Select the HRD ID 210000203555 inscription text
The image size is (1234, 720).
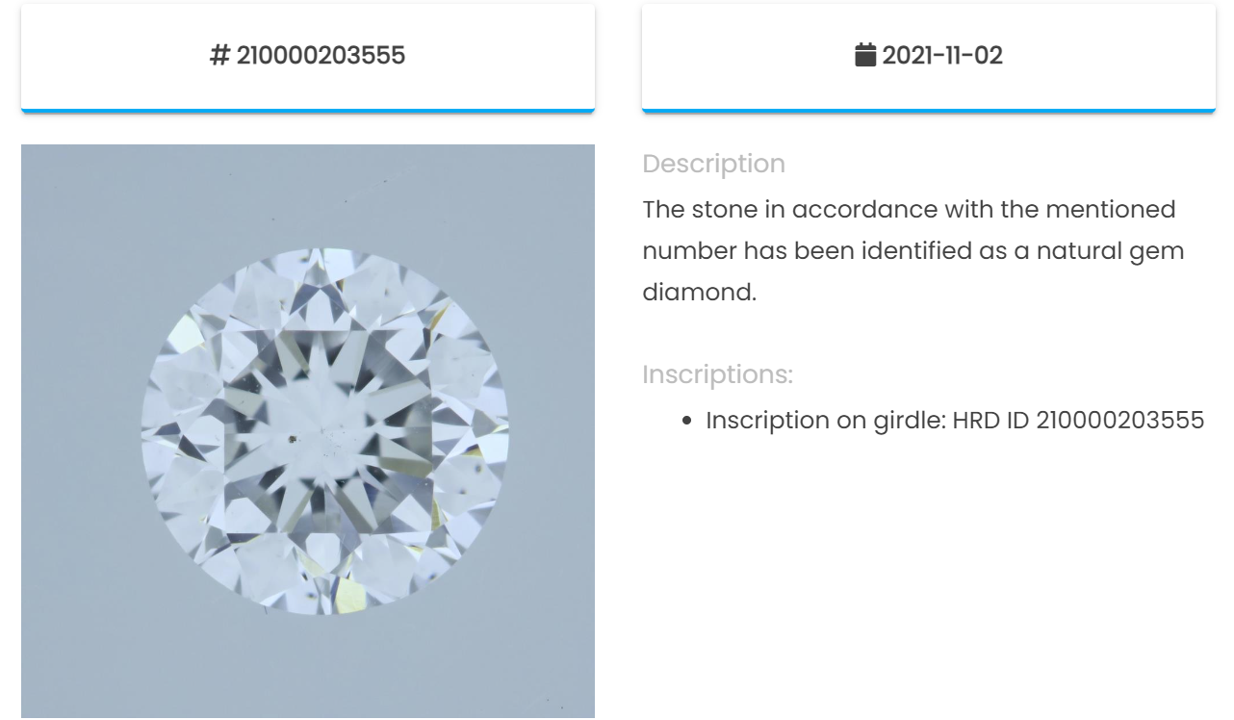point(1078,421)
